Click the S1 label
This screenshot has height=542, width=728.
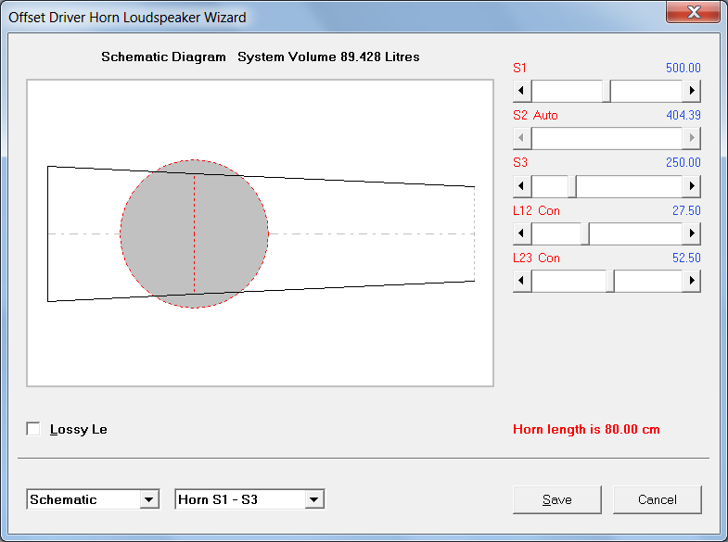[519, 68]
